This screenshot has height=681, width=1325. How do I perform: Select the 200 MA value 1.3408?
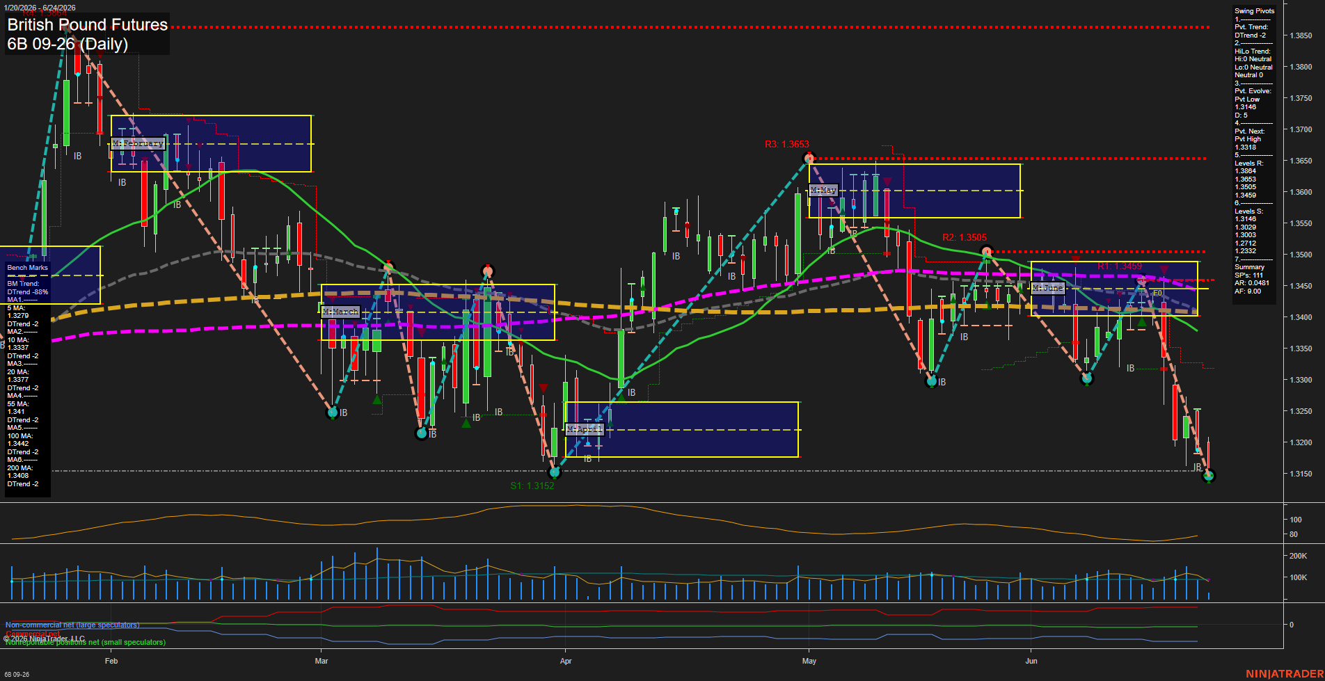click(x=18, y=476)
